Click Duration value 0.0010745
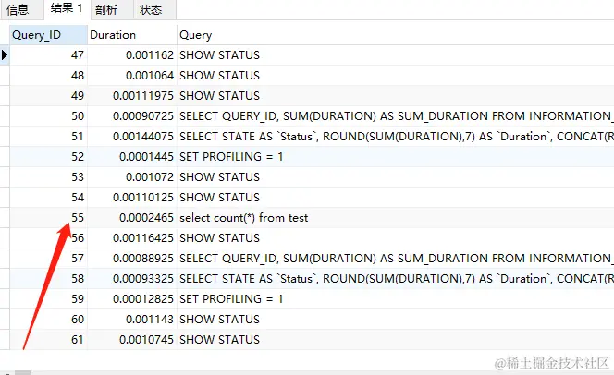Image resolution: width=614 pixels, height=375 pixels. click(132, 339)
